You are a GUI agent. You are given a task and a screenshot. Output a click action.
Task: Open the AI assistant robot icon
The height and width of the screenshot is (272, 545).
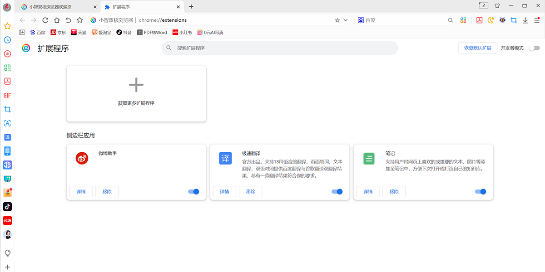502,20
